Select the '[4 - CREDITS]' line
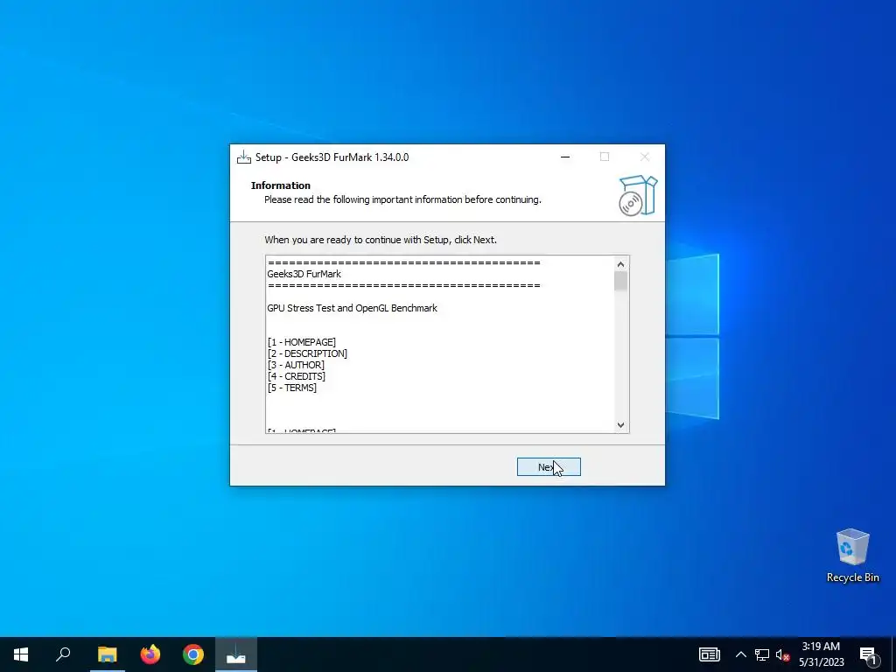This screenshot has width=896, height=672. 297,376
